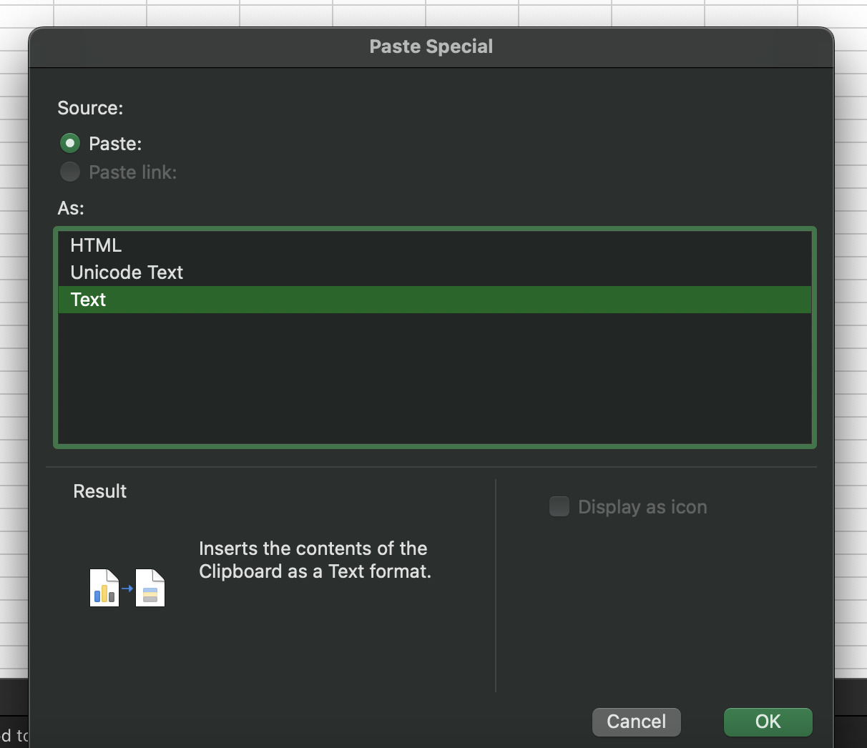Click the Source: label
Viewport: 867px width, 748px height.
[x=90, y=108]
